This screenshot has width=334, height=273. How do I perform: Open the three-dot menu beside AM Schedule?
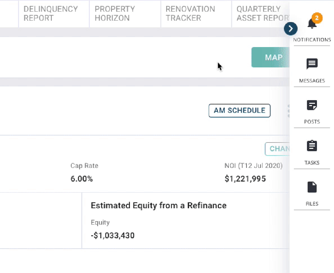tap(289, 111)
